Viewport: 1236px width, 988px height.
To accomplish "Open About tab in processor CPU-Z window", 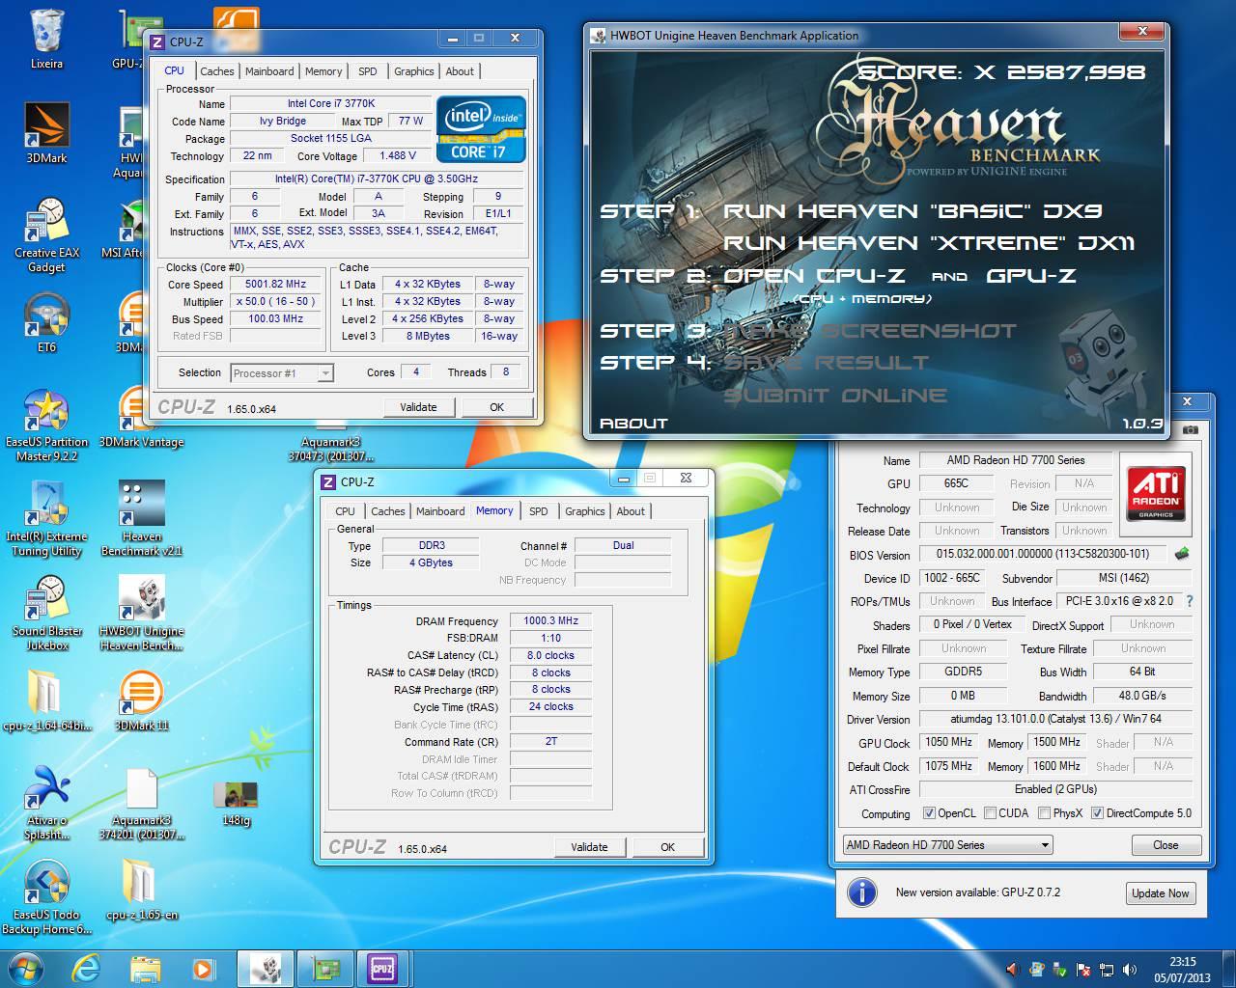I will 460,71.
